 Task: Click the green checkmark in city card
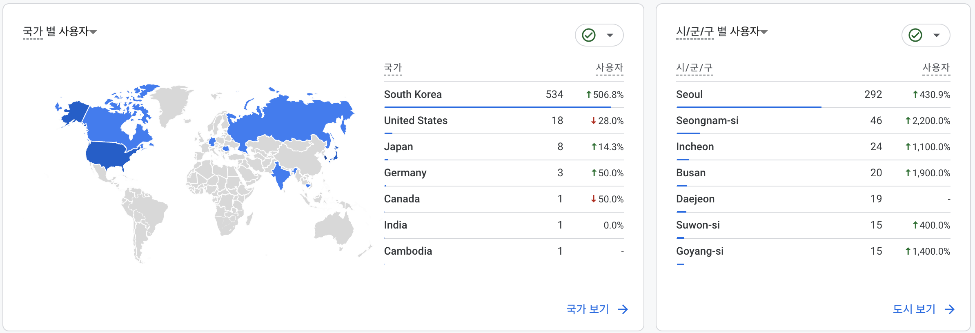915,35
